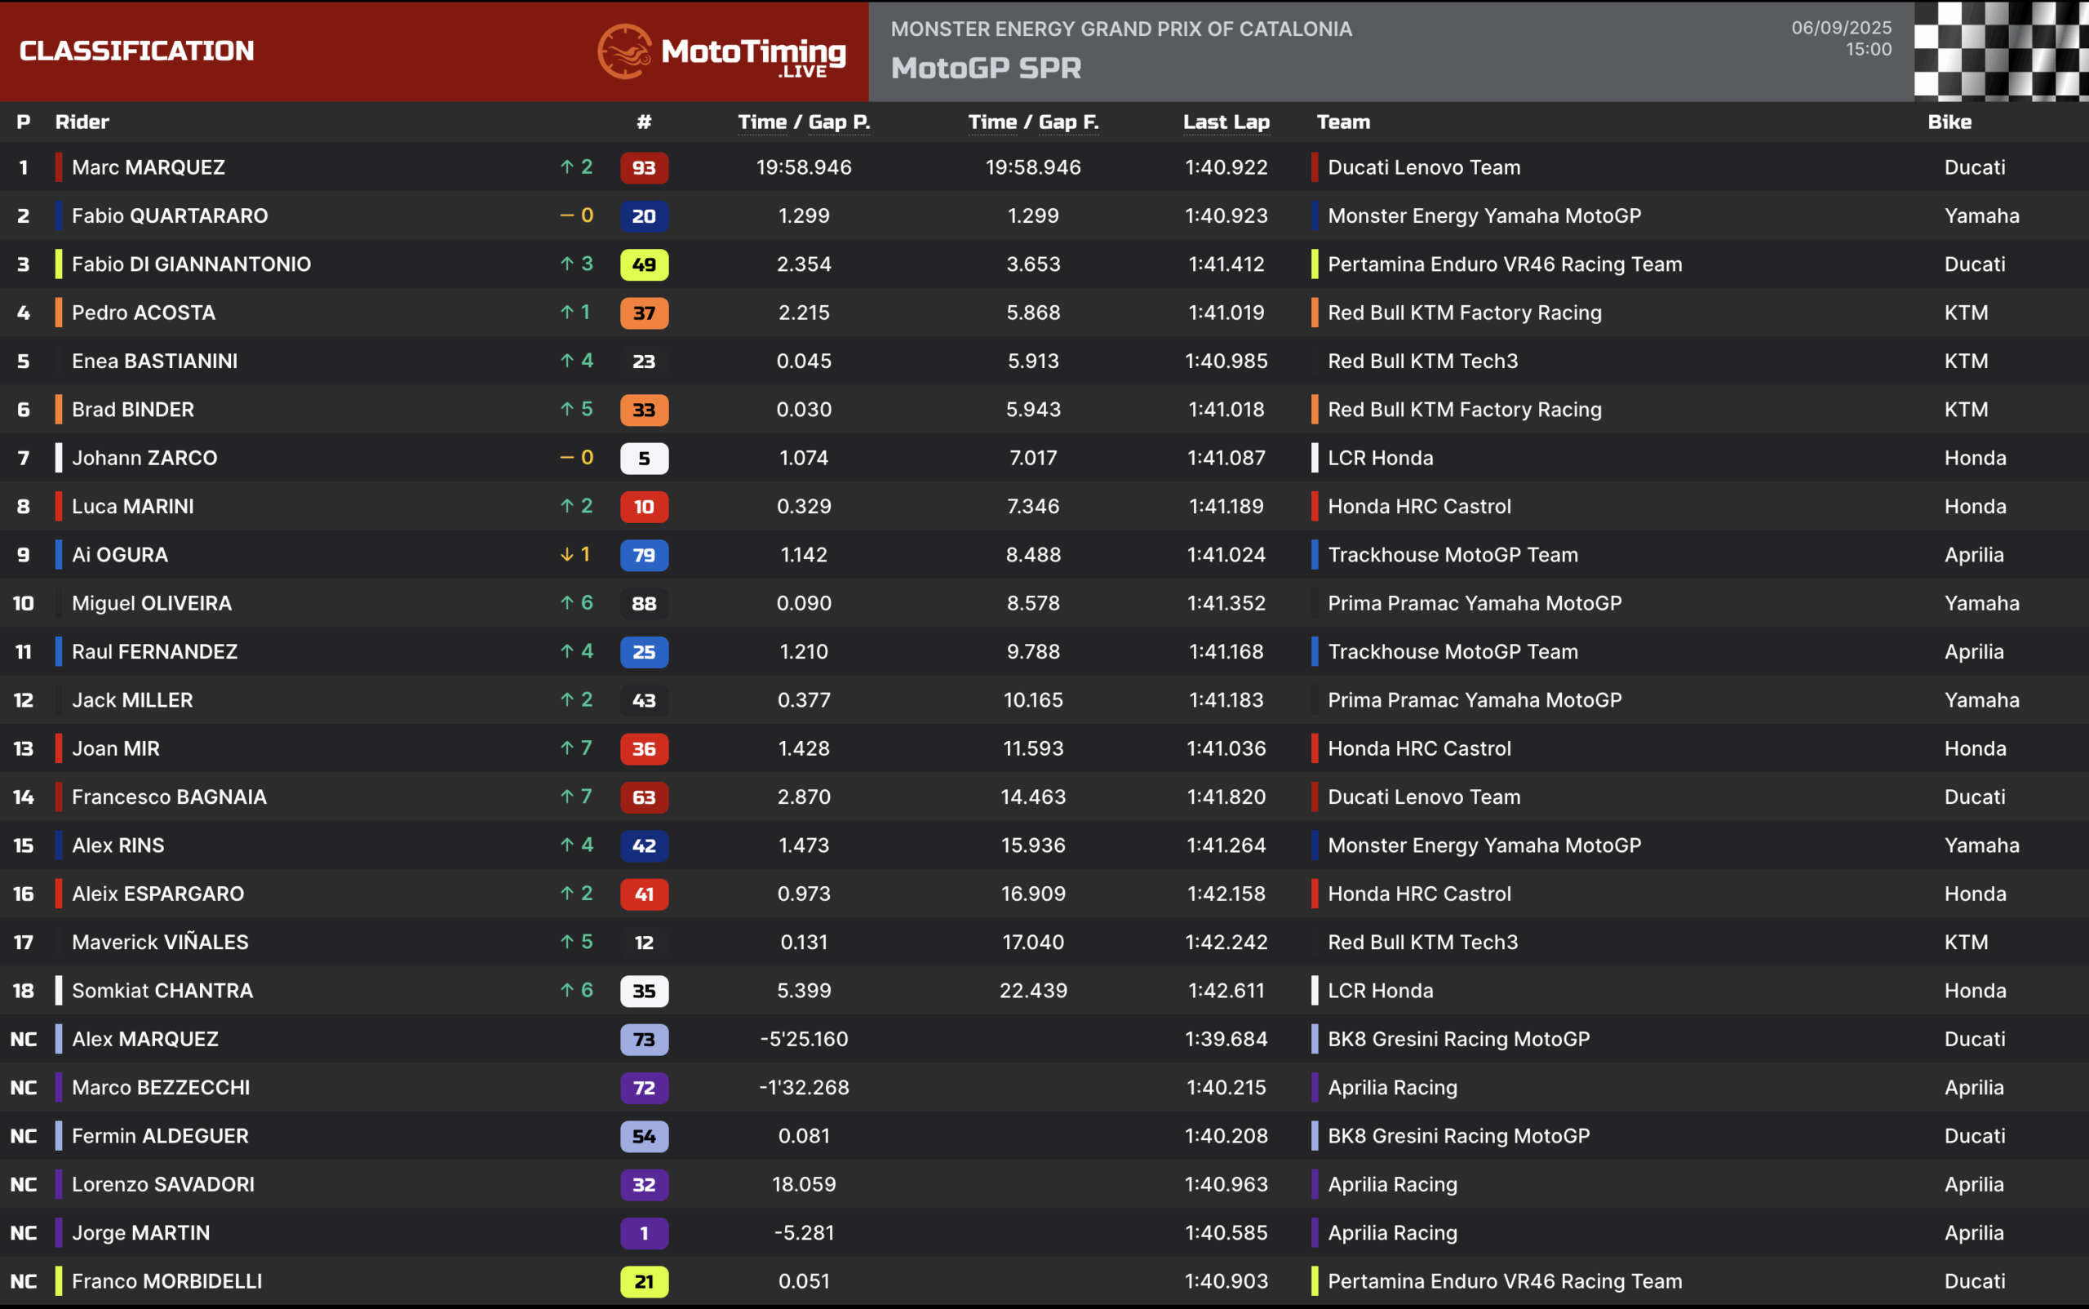Screen dimensions: 2089x1309
Task: Click number badge 54 for Fermin Aldeguer
Action: (x=644, y=1138)
